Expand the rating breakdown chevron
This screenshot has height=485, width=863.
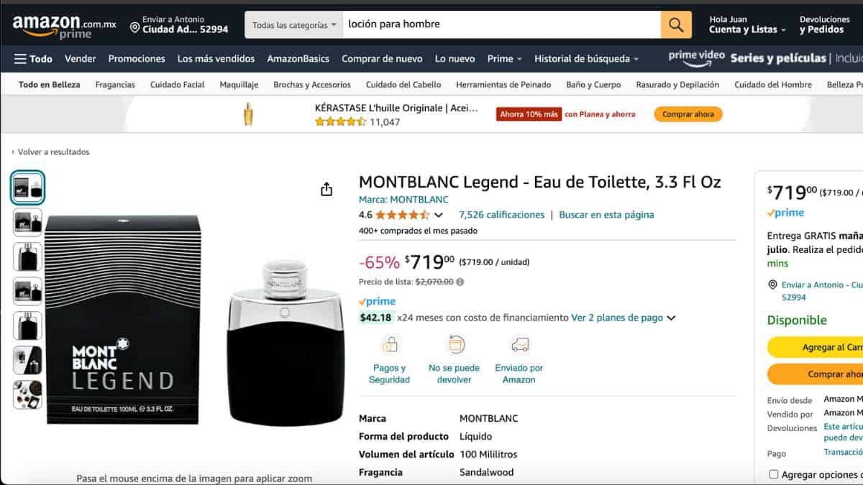(439, 215)
